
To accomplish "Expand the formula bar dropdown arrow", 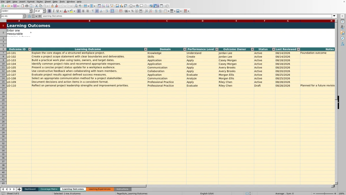I will 334,16.
